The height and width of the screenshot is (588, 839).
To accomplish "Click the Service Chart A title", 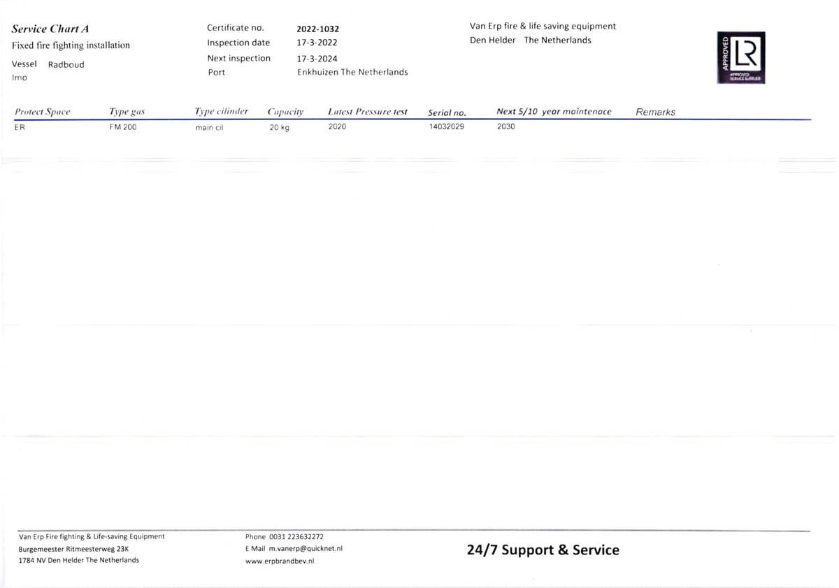I will click(x=50, y=29).
